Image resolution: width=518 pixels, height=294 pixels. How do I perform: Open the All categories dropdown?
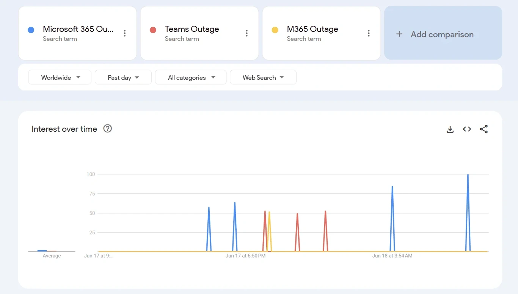click(191, 77)
